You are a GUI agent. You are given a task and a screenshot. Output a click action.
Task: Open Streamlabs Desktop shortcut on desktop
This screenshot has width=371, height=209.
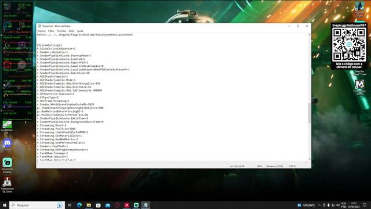[7, 165]
